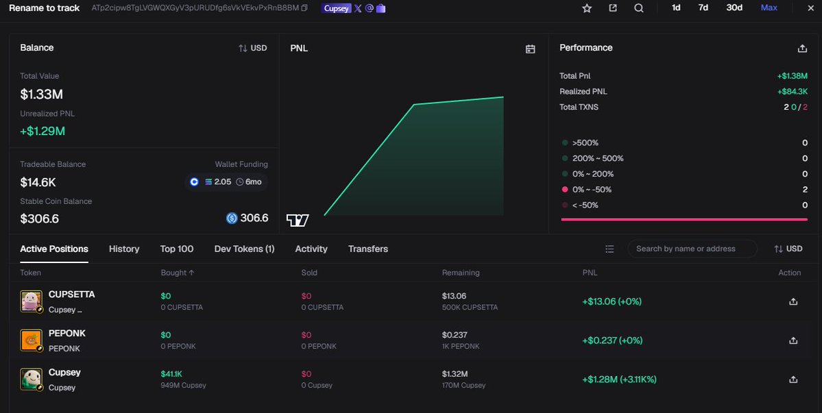
Task: Switch to the Activity tab
Action: pyautogui.click(x=311, y=249)
